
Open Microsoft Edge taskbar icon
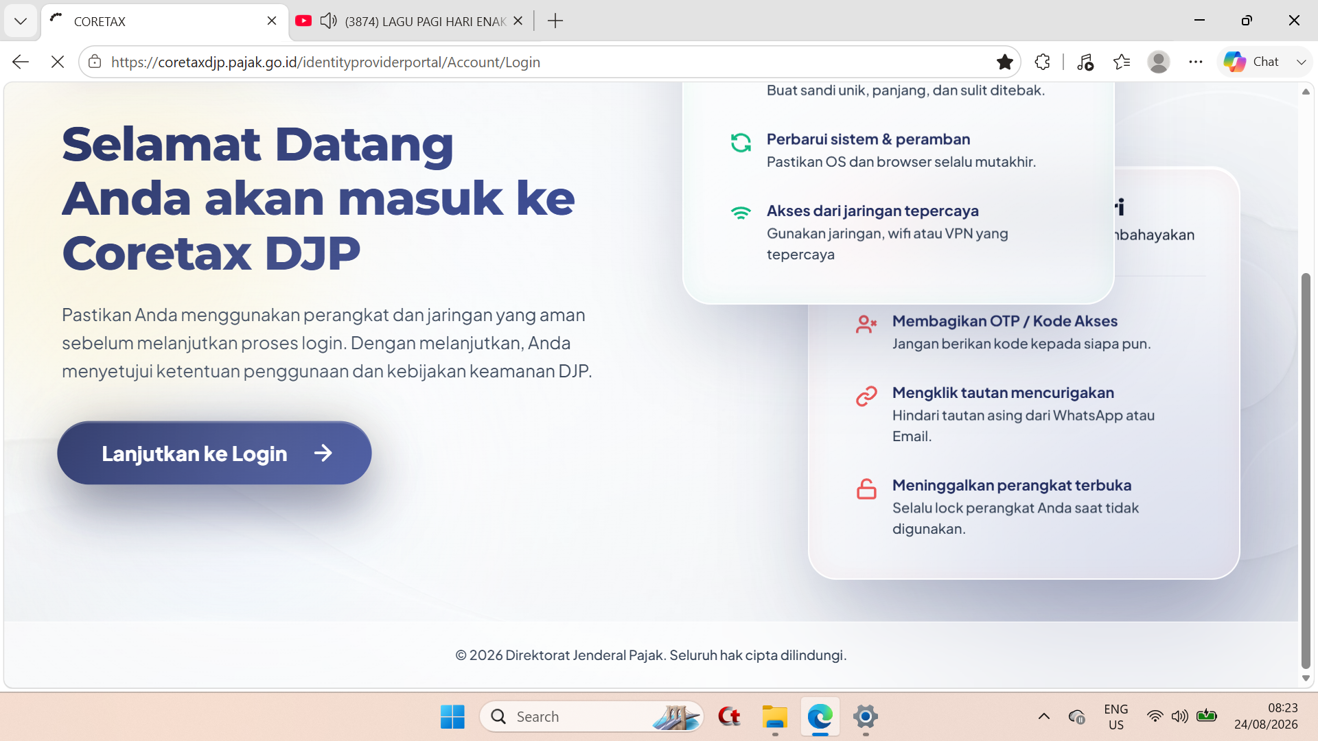[x=820, y=717]
